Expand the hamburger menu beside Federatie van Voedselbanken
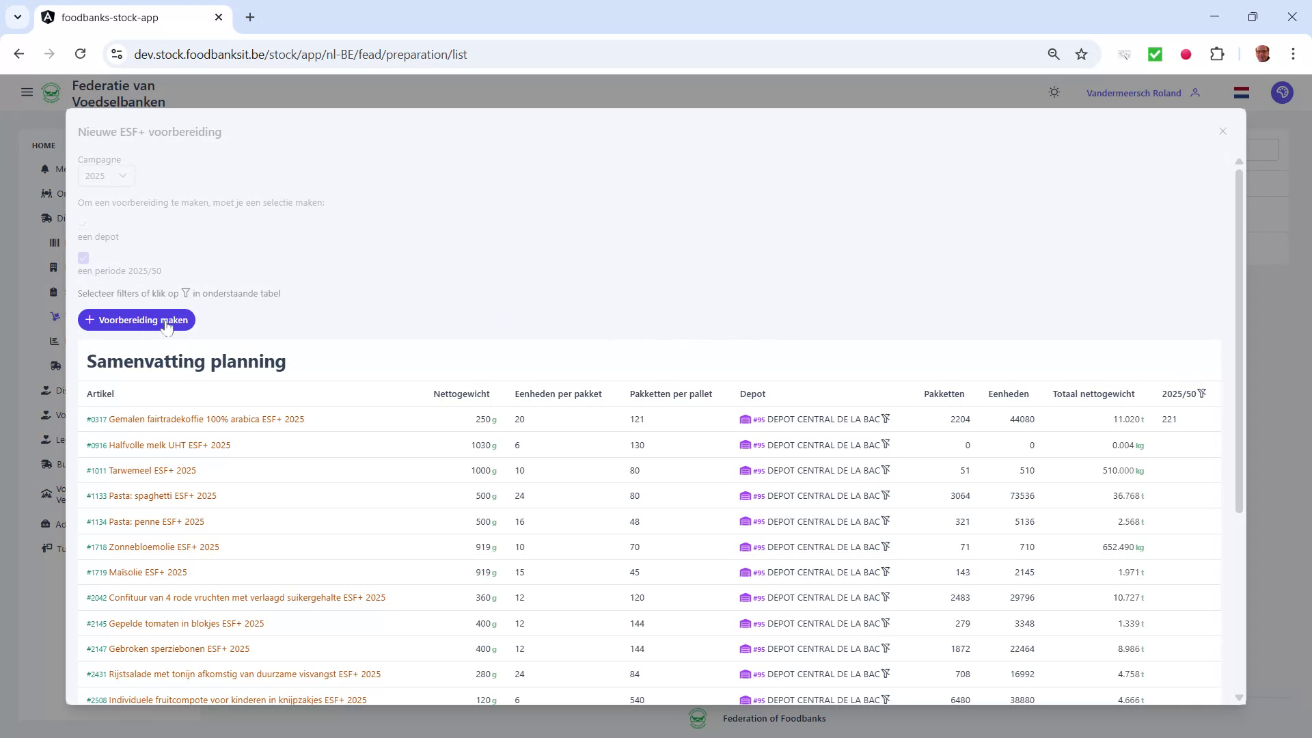 tap(27, 92)
